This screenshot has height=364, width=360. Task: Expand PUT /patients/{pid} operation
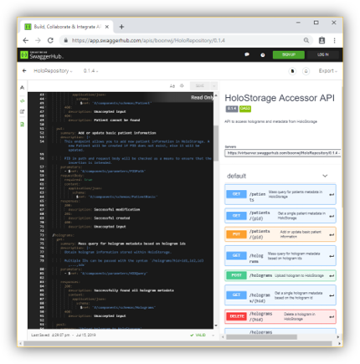[280, 234]
